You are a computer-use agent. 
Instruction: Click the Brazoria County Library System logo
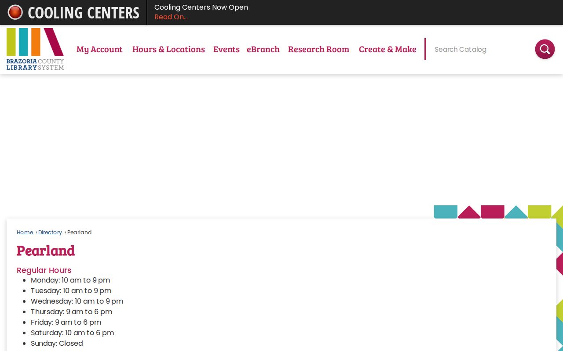(x=35, y=49)
